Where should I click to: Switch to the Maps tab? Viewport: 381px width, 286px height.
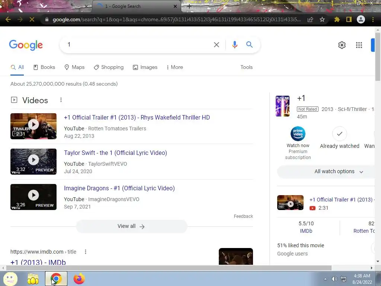74,67
